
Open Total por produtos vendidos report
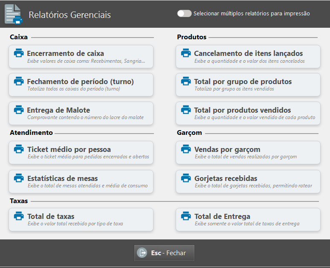coord(248,113)
